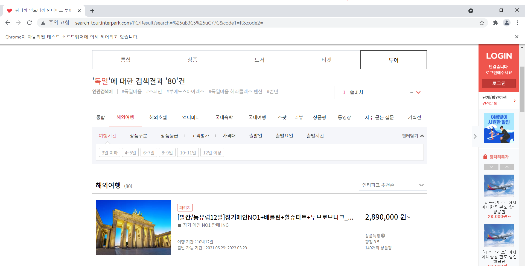Select the 투어 search tab
The width and height of the screenshot is (525, 266).
point(393,60)
